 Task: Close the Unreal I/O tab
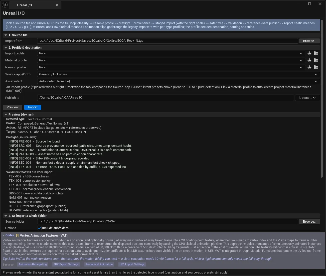tap(57, 5)
